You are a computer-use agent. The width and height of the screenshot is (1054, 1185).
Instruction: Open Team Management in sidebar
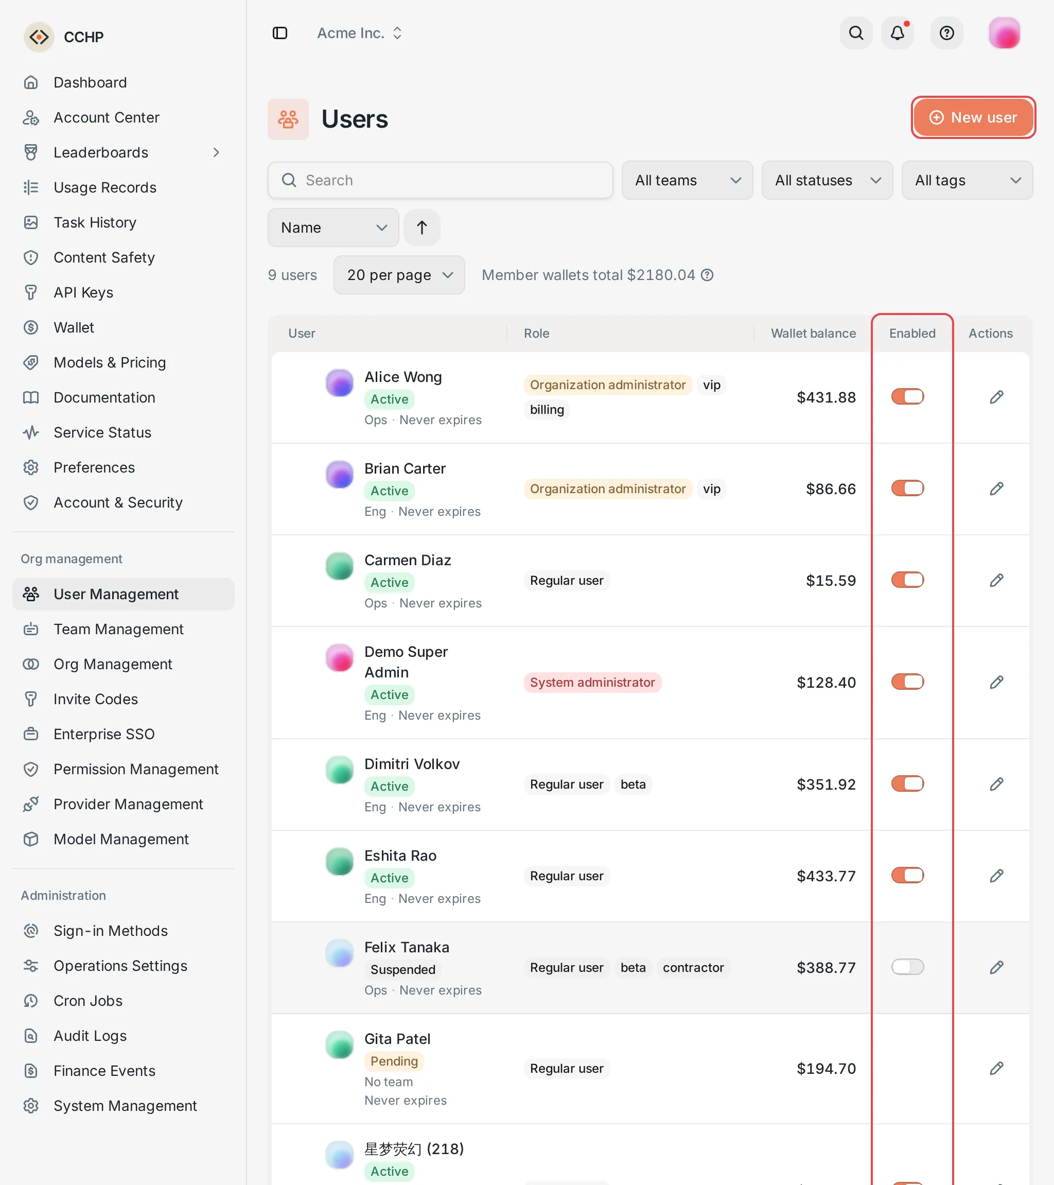[x=124, y=629]
